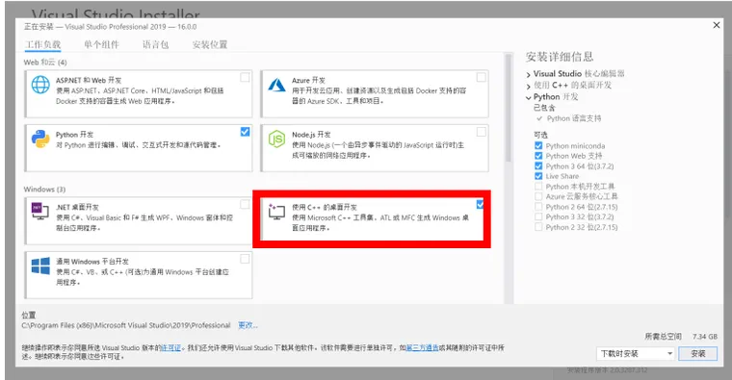732x380 pixels.
Task: Check the Python native development tools option
Action: [538, 187]
